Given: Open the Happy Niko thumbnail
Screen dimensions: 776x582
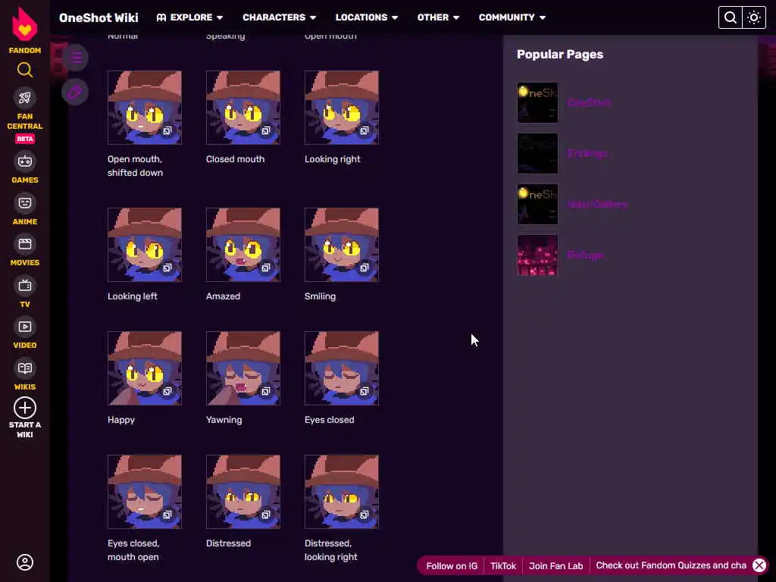Looking at the screenshot, I should (145, 368).
